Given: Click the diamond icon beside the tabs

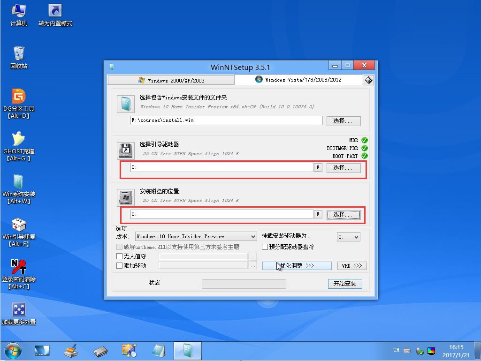Looking at the screenshot, I should coord(369,80).
